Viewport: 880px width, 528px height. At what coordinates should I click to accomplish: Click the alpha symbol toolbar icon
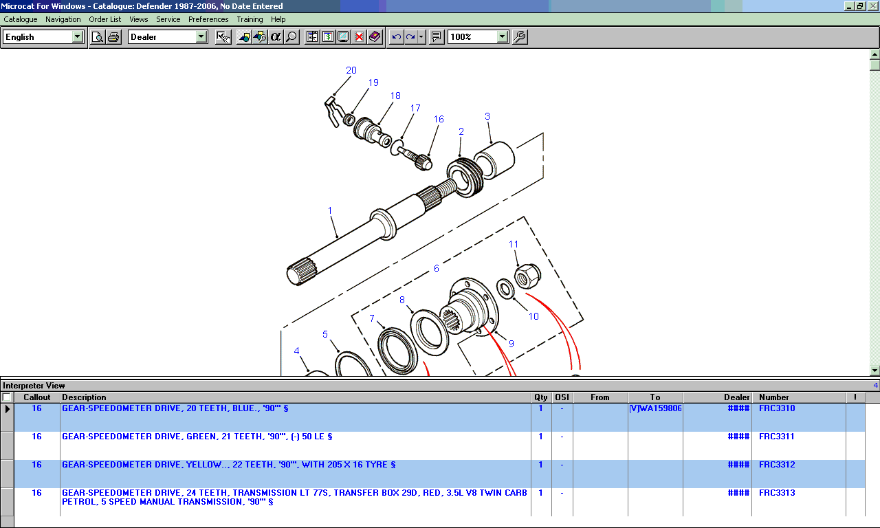click(276, 37)
